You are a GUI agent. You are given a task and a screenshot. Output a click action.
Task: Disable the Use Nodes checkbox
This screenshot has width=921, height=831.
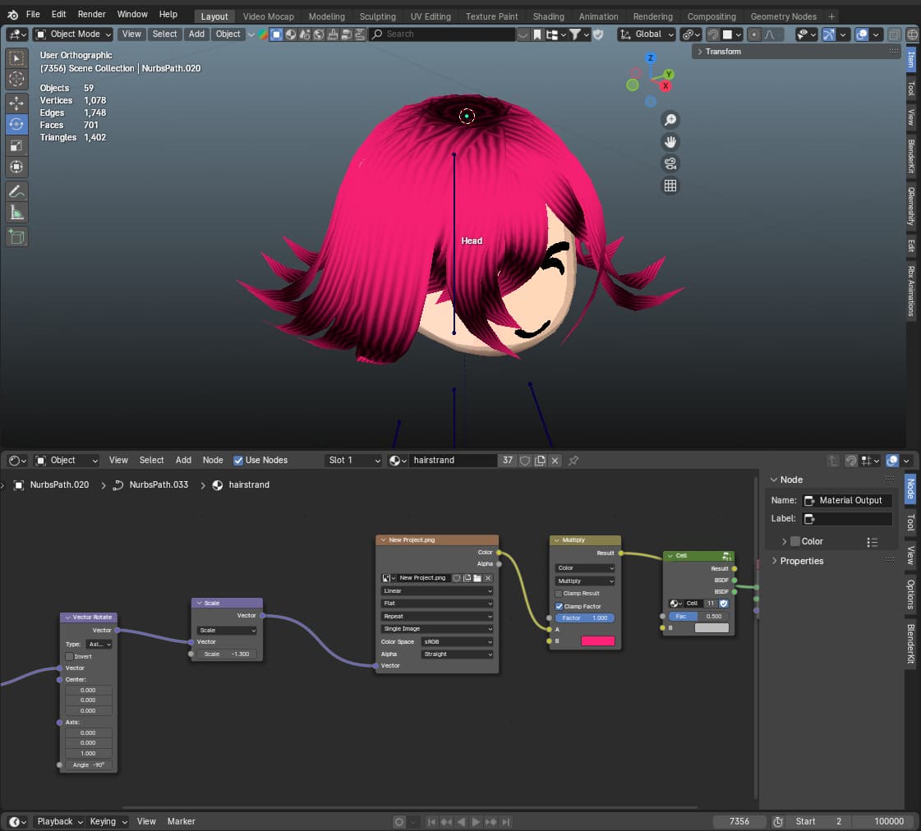(x=238, y=460)
